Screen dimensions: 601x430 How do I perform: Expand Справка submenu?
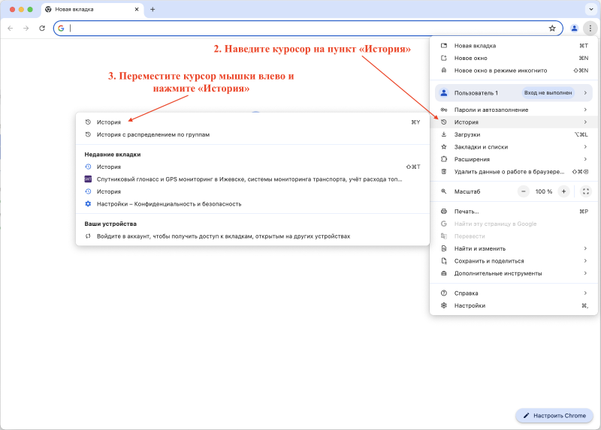coord(514,293)
